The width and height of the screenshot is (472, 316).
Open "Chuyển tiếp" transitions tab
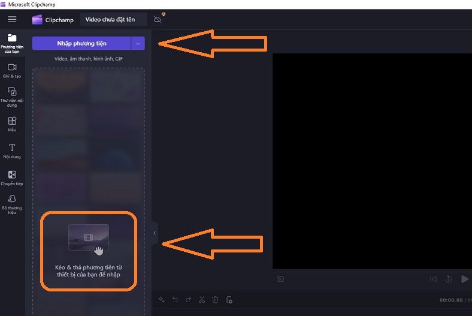[x=12, y=178]
